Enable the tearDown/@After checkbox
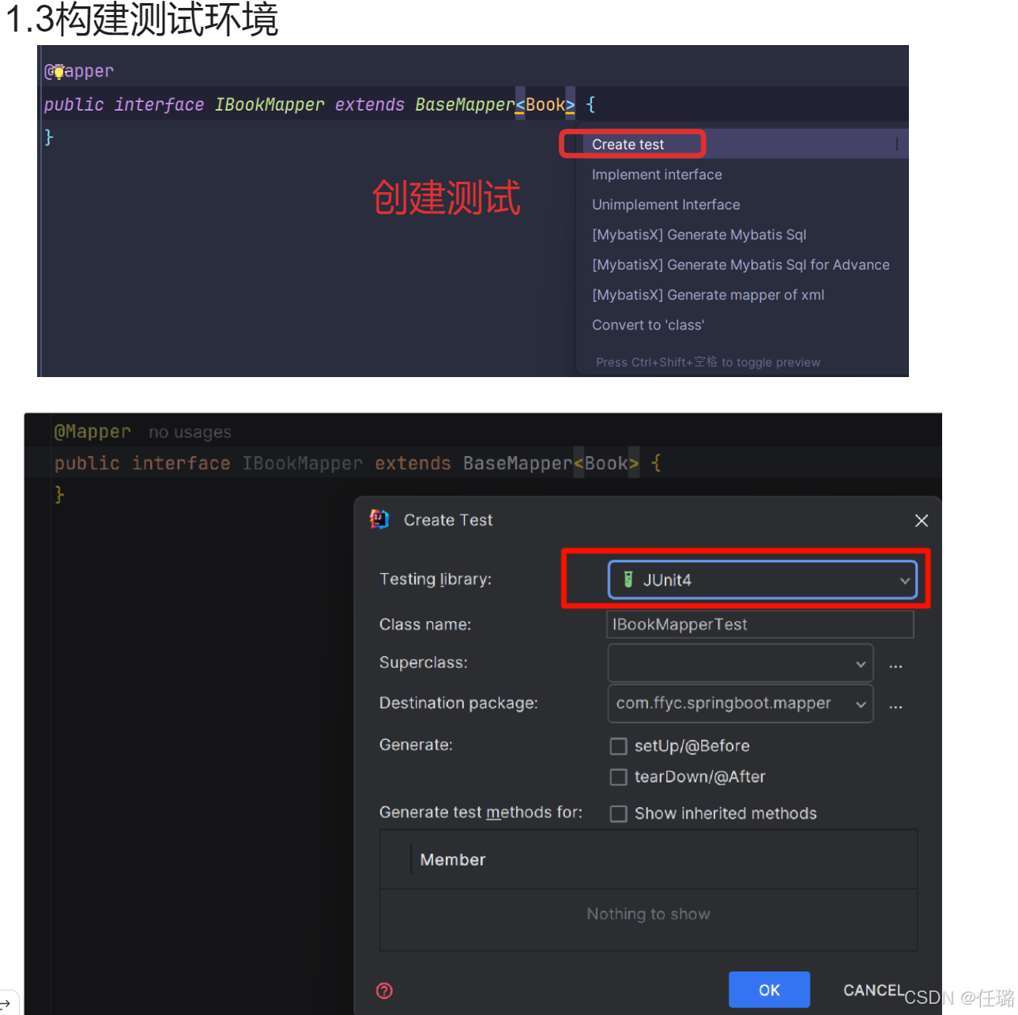 click(x=619, y=777)
